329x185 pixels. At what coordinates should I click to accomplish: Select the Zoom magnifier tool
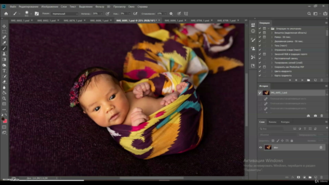[x=4, y=98]
